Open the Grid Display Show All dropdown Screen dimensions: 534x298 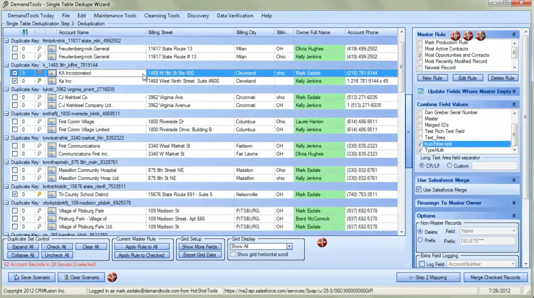coord(289,246)
